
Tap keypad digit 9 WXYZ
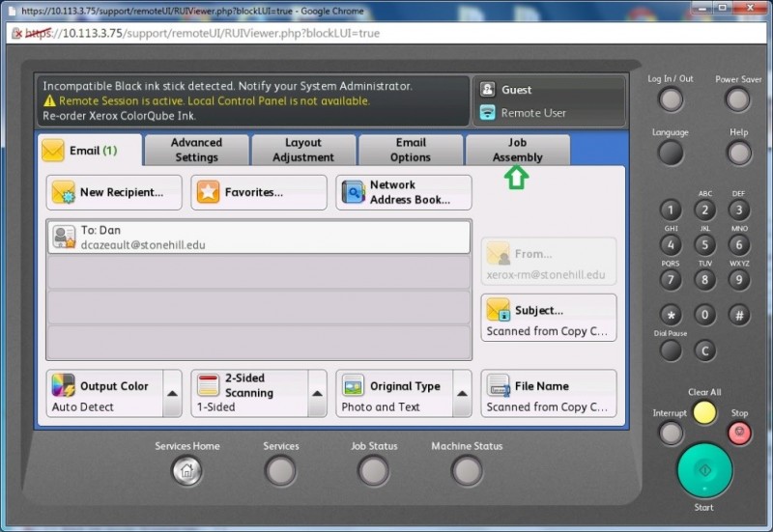739,280
